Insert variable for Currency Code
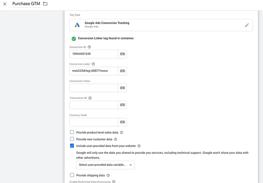Screen dimensions: 263x183 point(122,122)
